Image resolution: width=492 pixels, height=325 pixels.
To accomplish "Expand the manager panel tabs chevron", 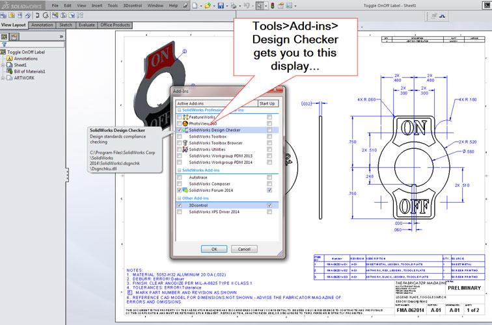I will [x=61, y=36].
